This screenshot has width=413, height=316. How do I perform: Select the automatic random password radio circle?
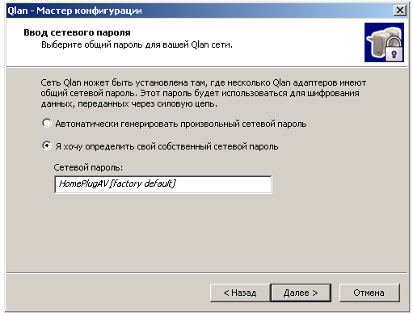[47, 123]
